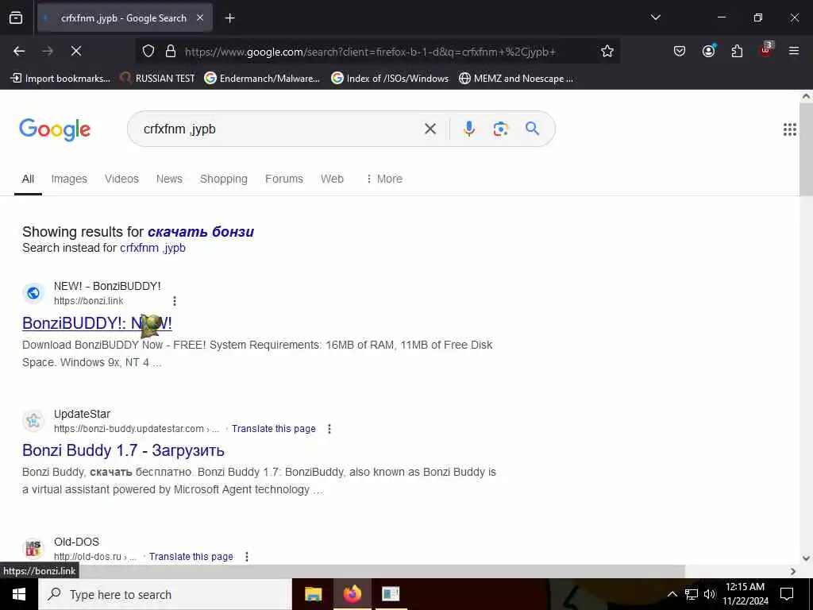Screen dimensions: 813x610
Task: Click the Firefox taskbar icon
Action: (352, 594)
